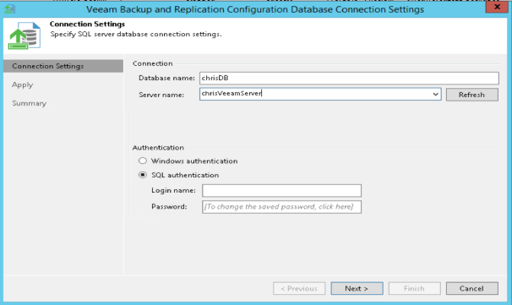
Task: Go to the Summary step
Action: click(30, 103)
